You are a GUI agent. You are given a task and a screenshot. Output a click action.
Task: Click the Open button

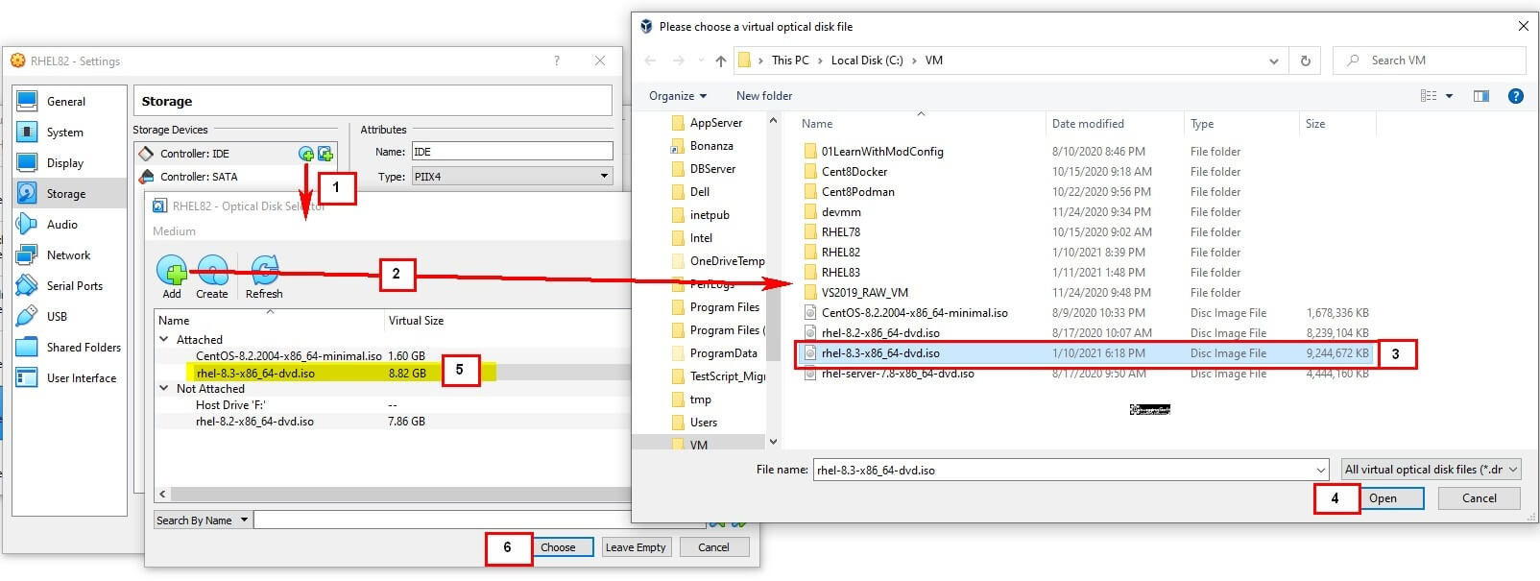pos(1384,498)
